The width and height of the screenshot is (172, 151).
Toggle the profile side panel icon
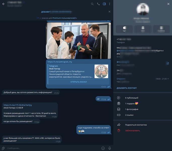(x=104, y=4)
